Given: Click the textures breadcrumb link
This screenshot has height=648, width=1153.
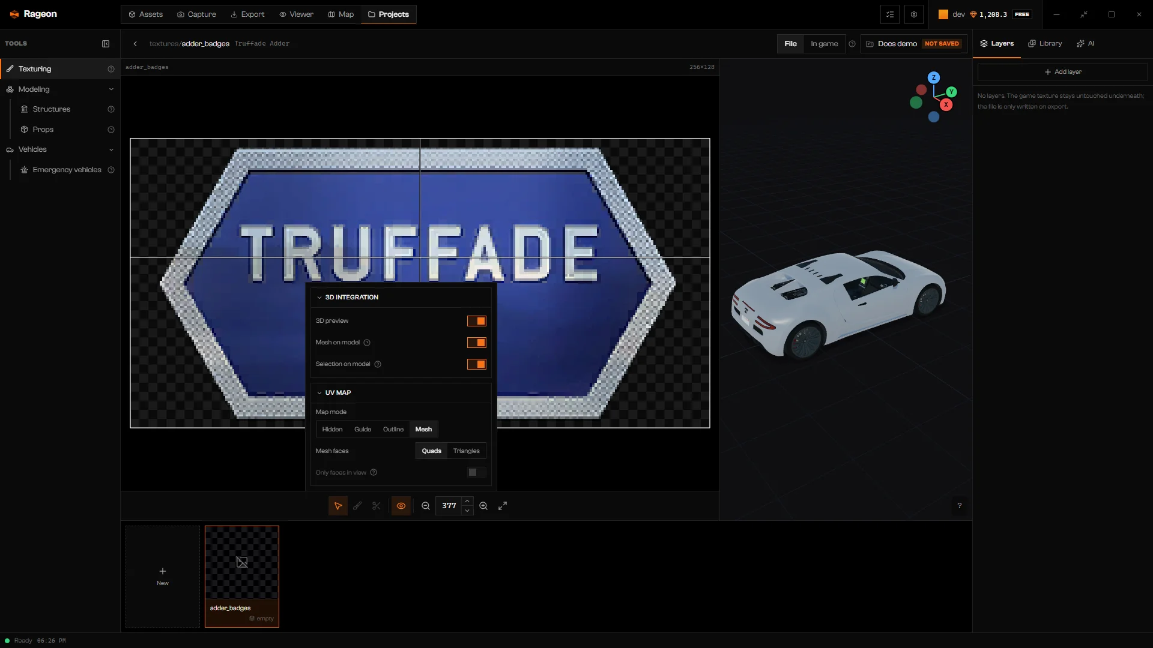Looking at the screenshot, I should click(x=163, y=44).
